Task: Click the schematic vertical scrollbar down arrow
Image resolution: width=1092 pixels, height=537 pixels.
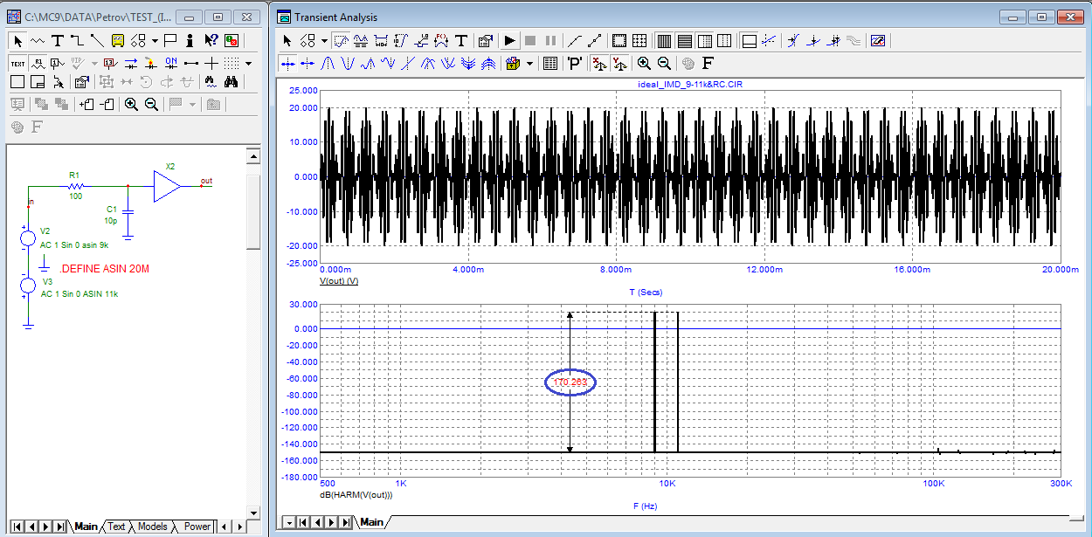Action: coord(253,513)
